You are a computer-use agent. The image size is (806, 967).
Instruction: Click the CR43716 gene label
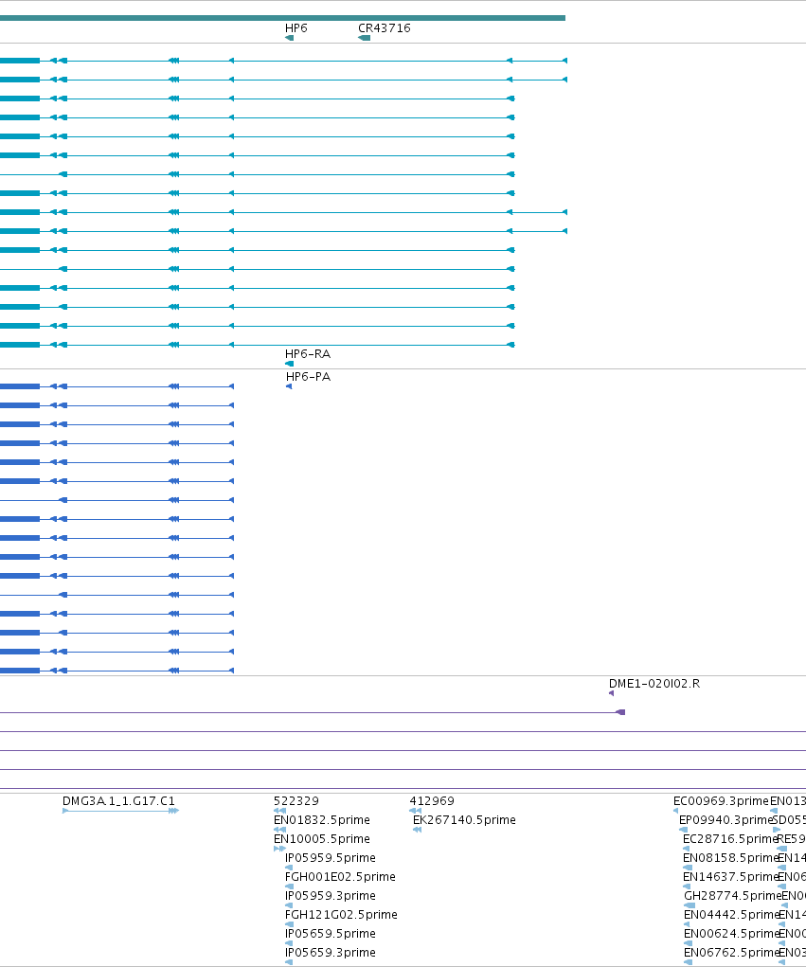coord(385,28)
